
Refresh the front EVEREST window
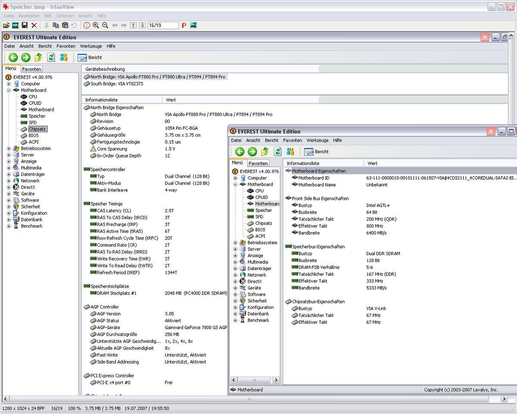(x=278, y=151)
